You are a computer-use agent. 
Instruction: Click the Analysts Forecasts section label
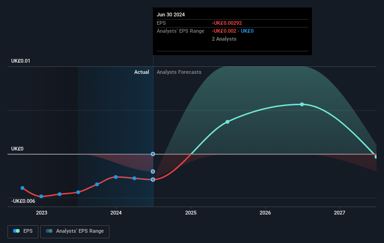click(x=179, y=72)
